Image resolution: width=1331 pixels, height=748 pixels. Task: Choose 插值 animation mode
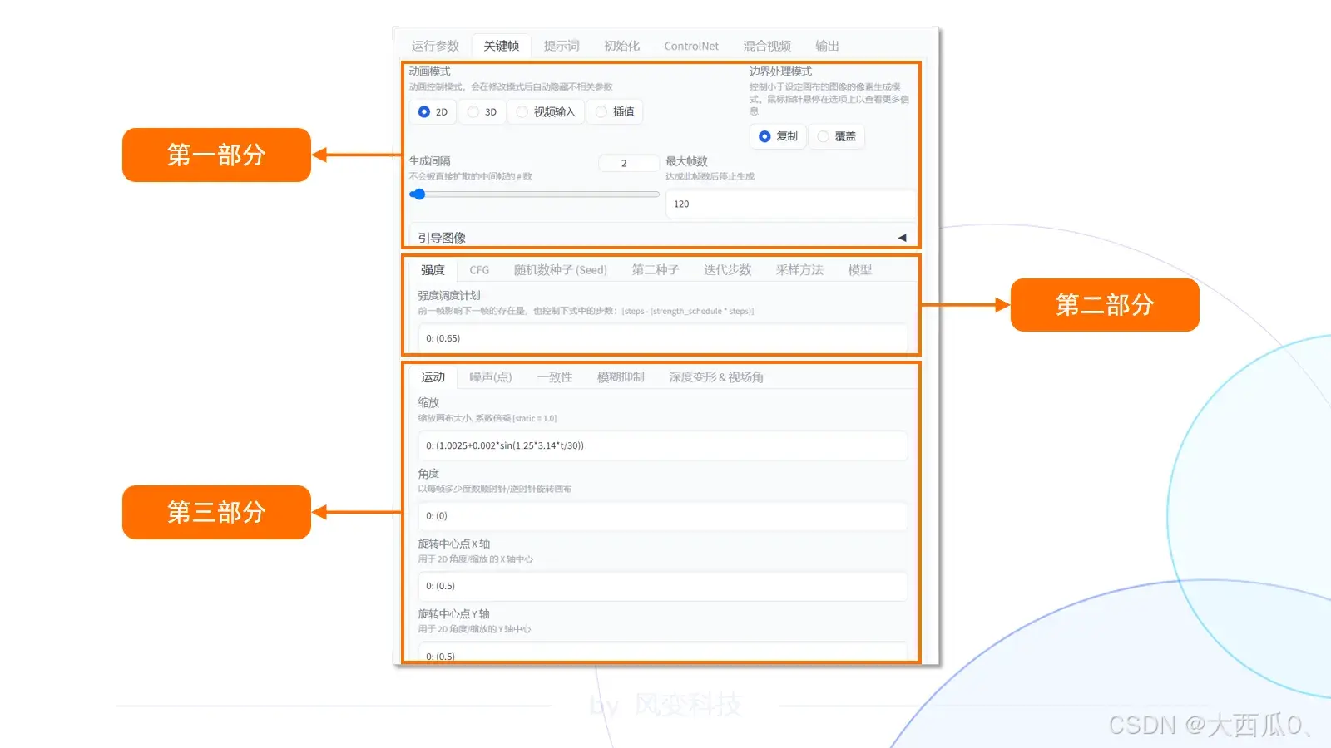(615, 111)
